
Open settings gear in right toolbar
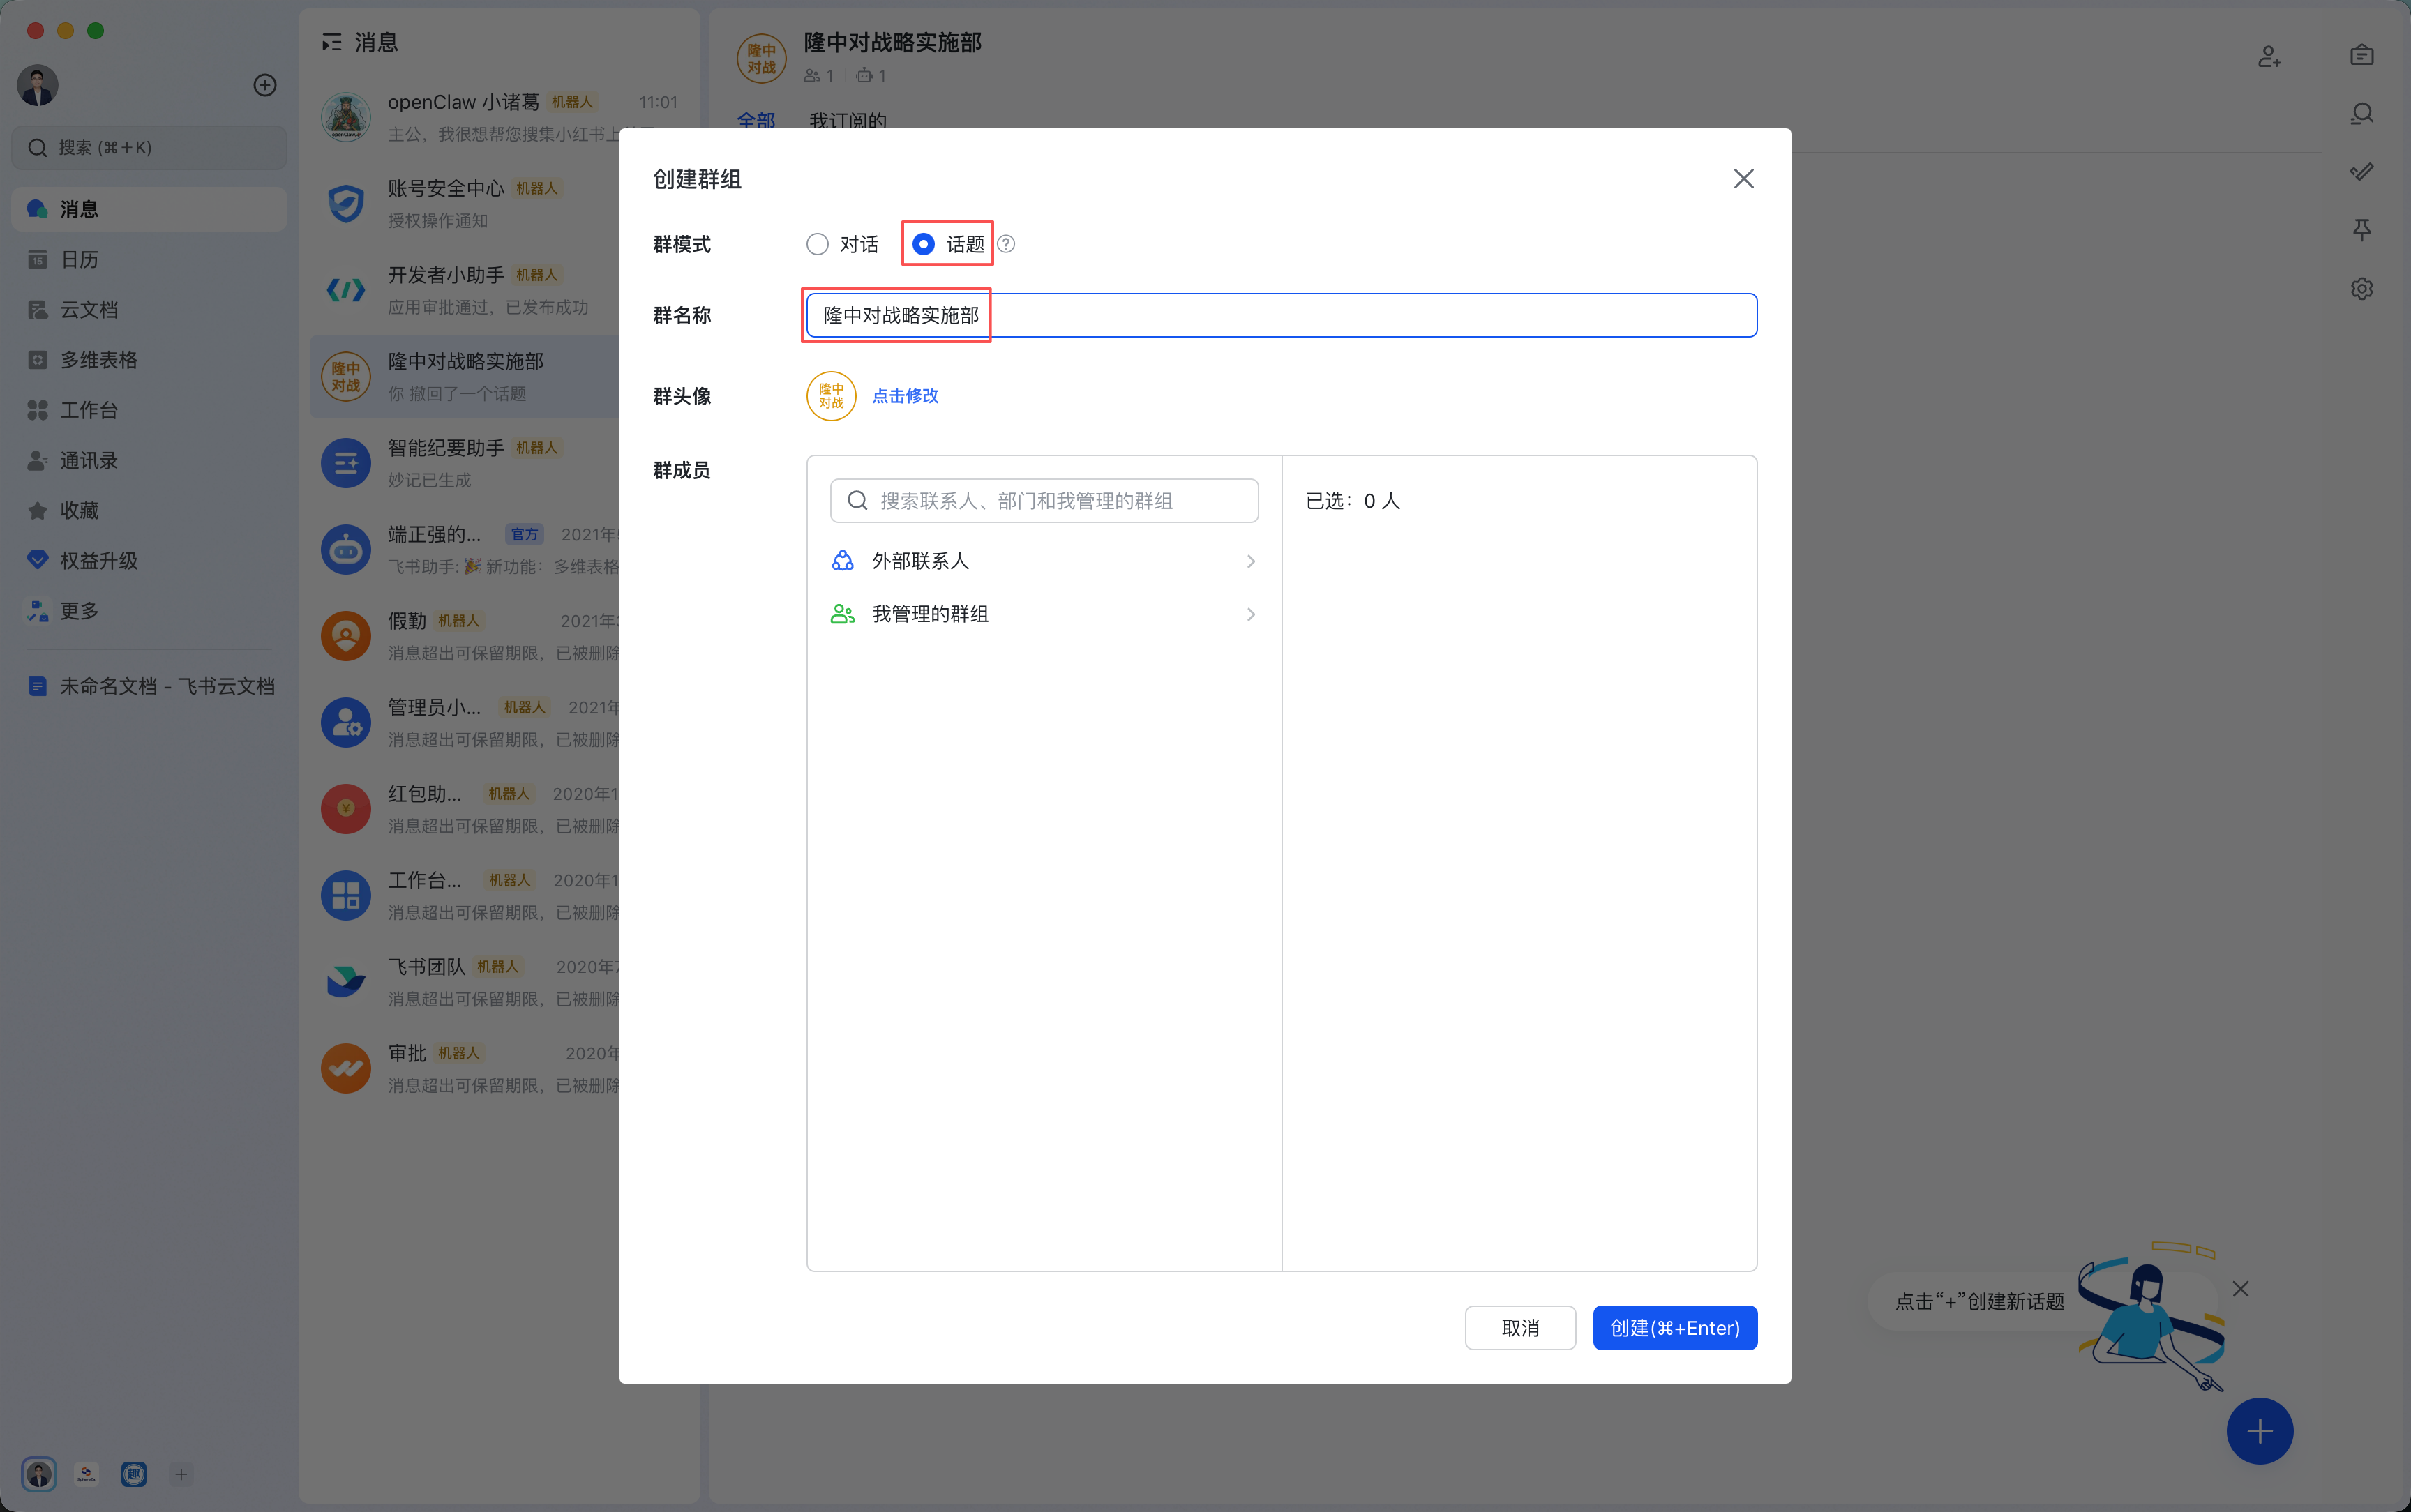(2361, 289)
